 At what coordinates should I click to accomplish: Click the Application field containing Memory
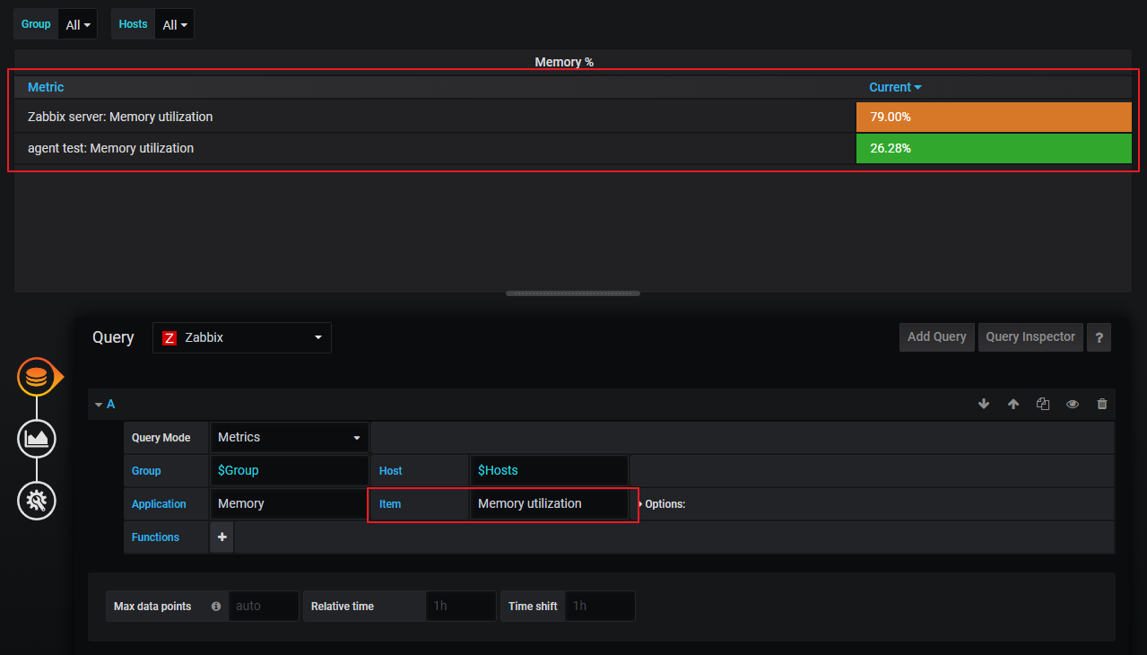point(289,504)
